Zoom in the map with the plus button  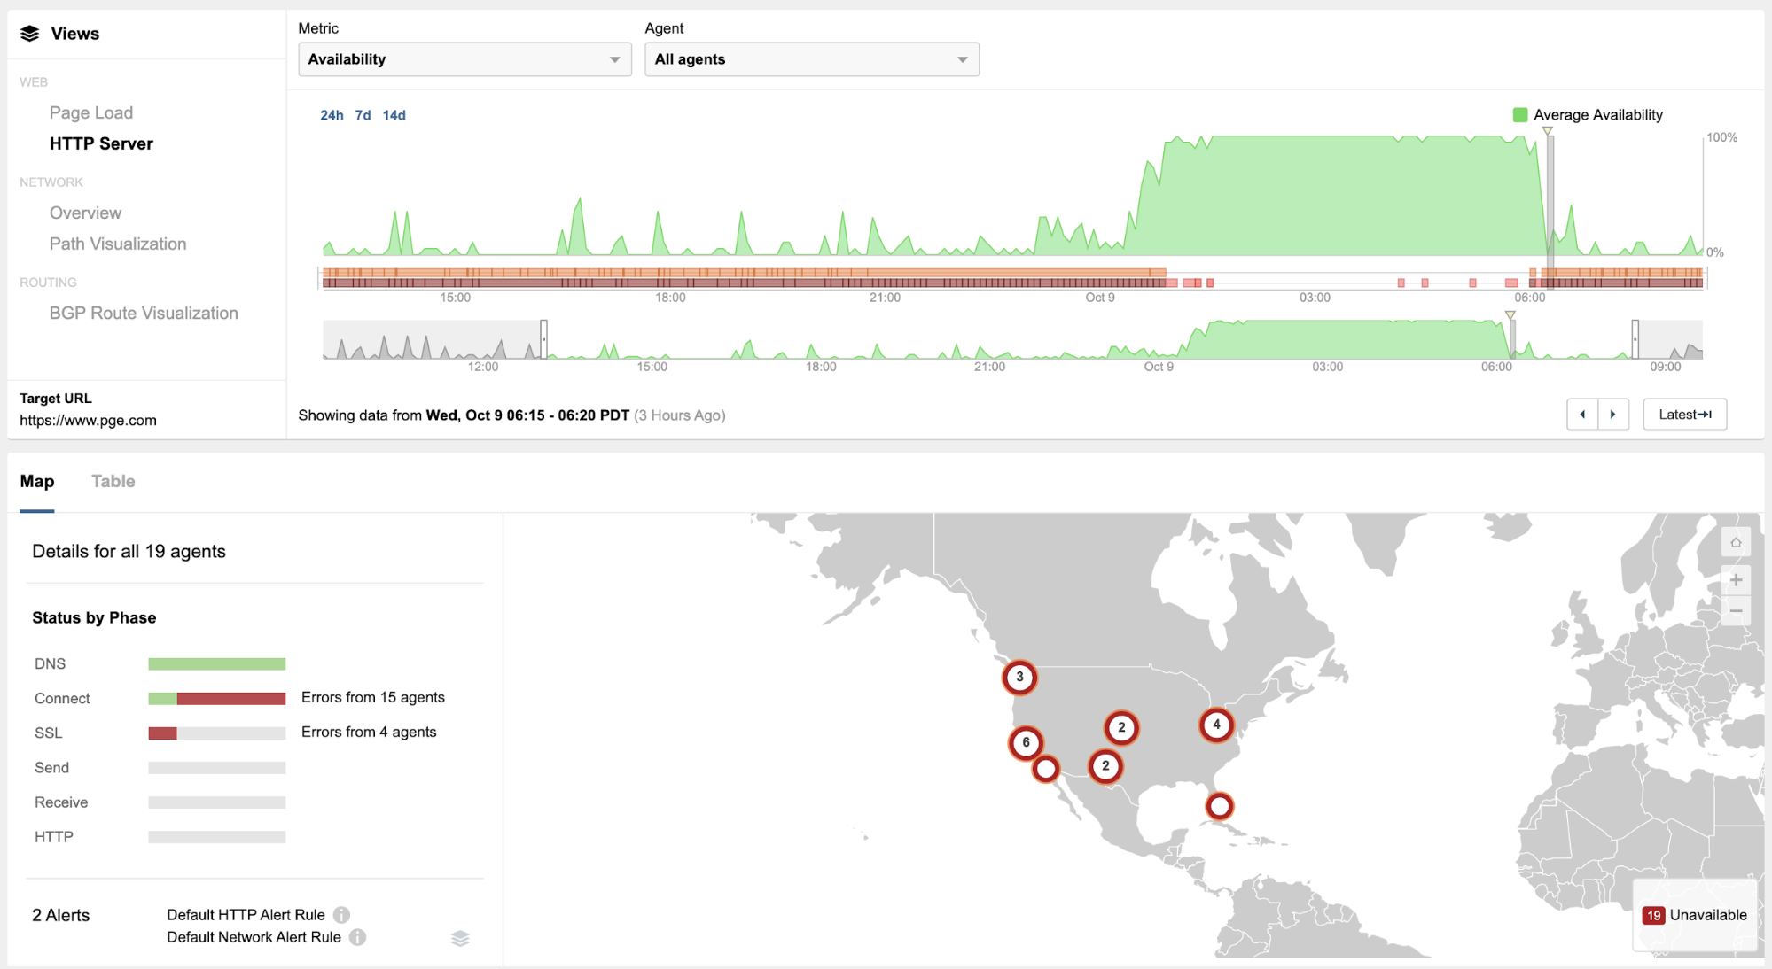tap(1736, 580)
